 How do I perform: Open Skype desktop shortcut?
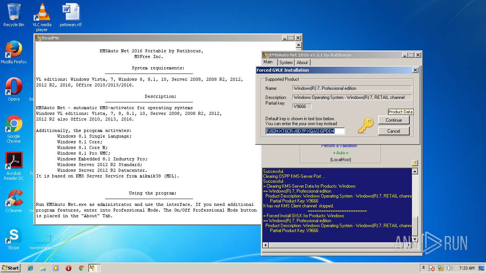(14, 239)
